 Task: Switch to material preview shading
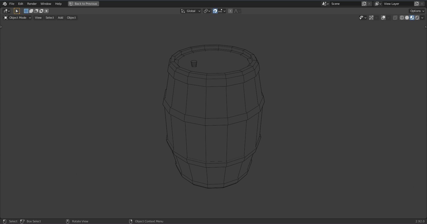click(x=412, y=18)
